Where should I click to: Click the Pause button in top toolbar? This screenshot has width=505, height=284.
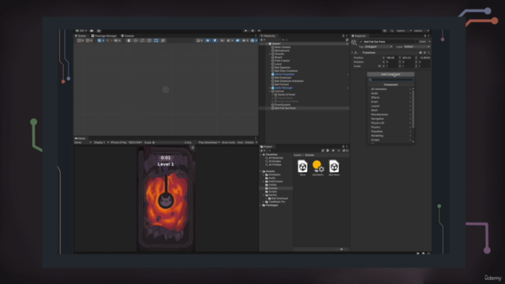pyautogui.click(x=252, y=31)
